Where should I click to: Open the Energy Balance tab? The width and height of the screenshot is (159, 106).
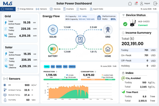point(25,9)
